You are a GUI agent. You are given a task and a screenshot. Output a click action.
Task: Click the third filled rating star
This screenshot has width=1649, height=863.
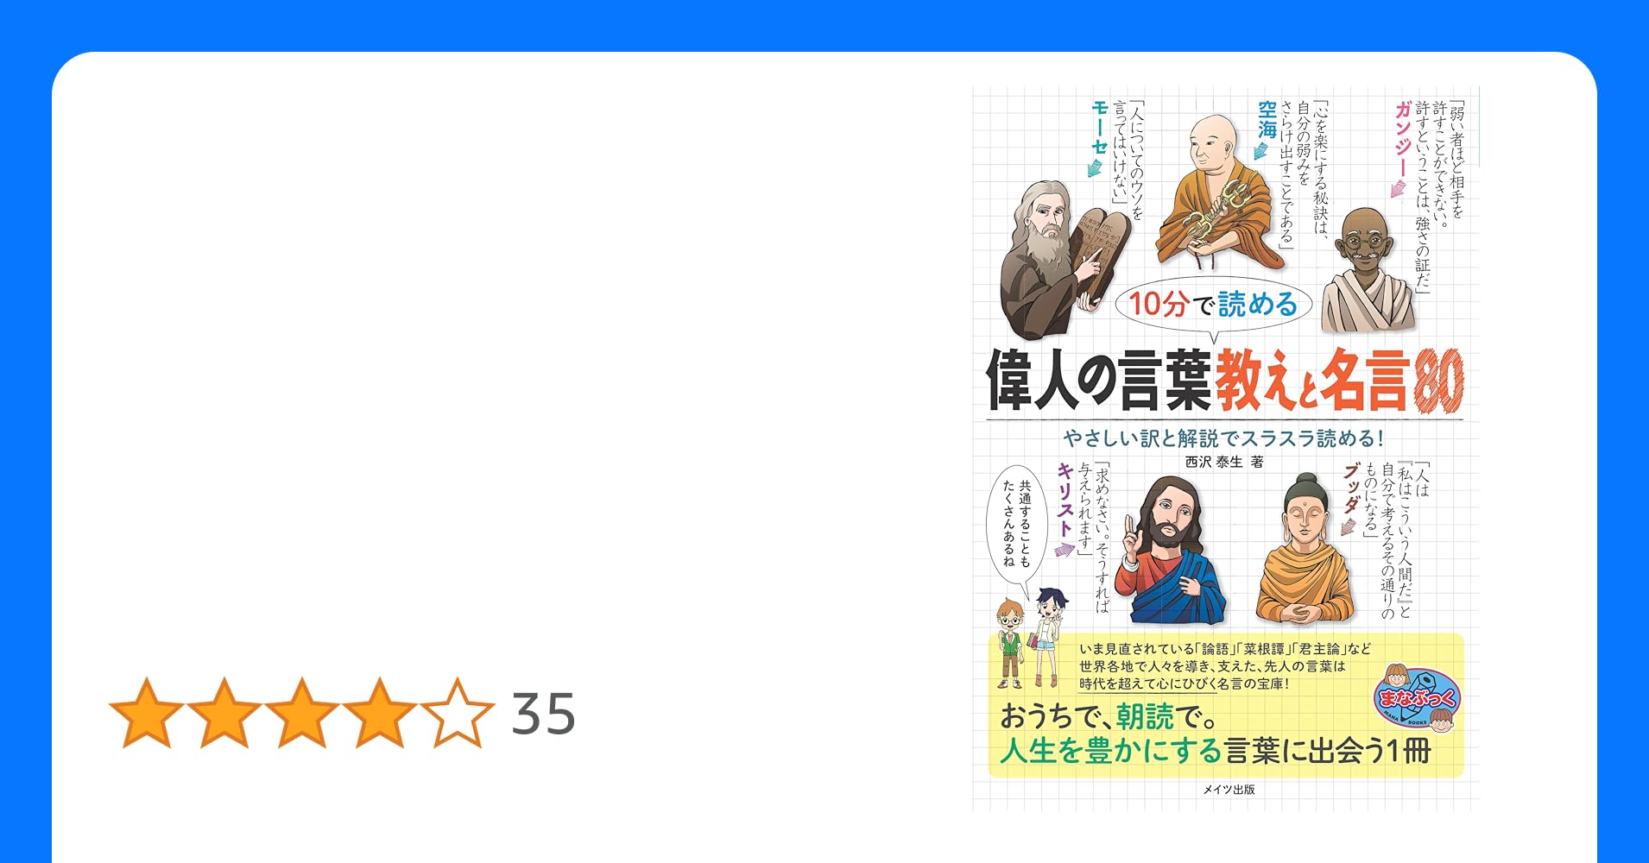302,713
